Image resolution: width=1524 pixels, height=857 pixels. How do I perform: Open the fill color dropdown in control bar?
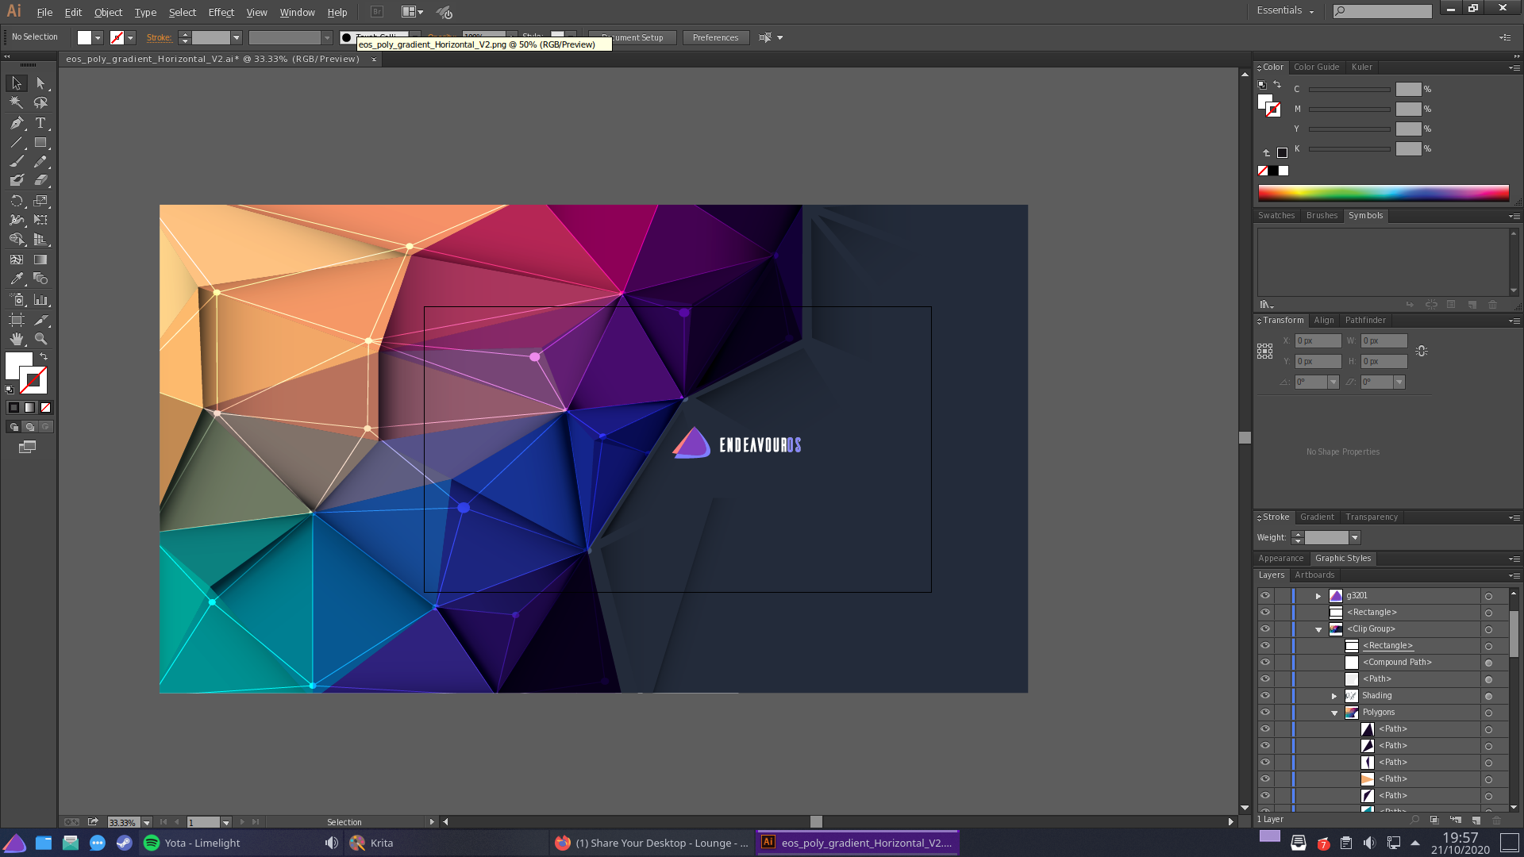pos(98,37)
